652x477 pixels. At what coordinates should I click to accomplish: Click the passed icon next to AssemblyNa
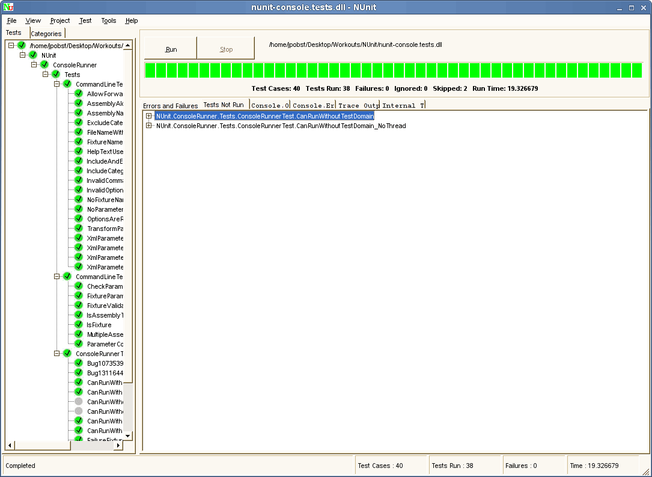coord(79,113)
